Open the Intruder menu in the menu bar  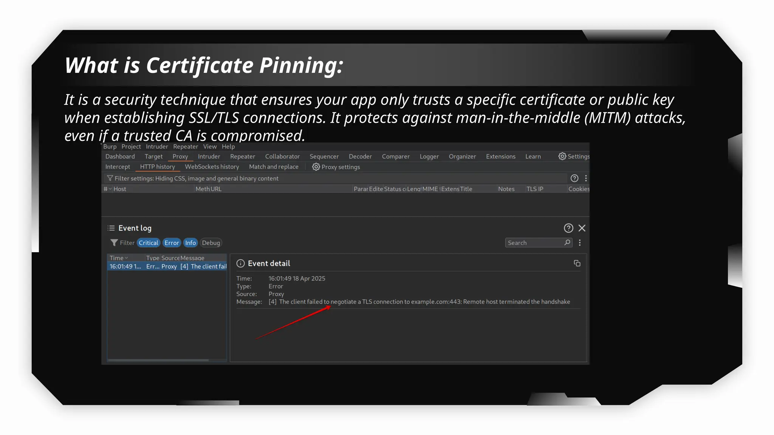157,147
